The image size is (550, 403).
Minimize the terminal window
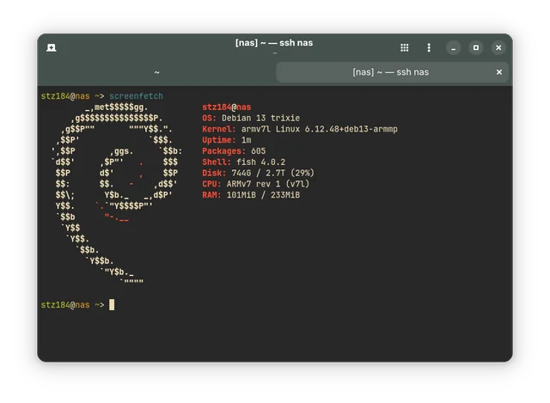454,48
